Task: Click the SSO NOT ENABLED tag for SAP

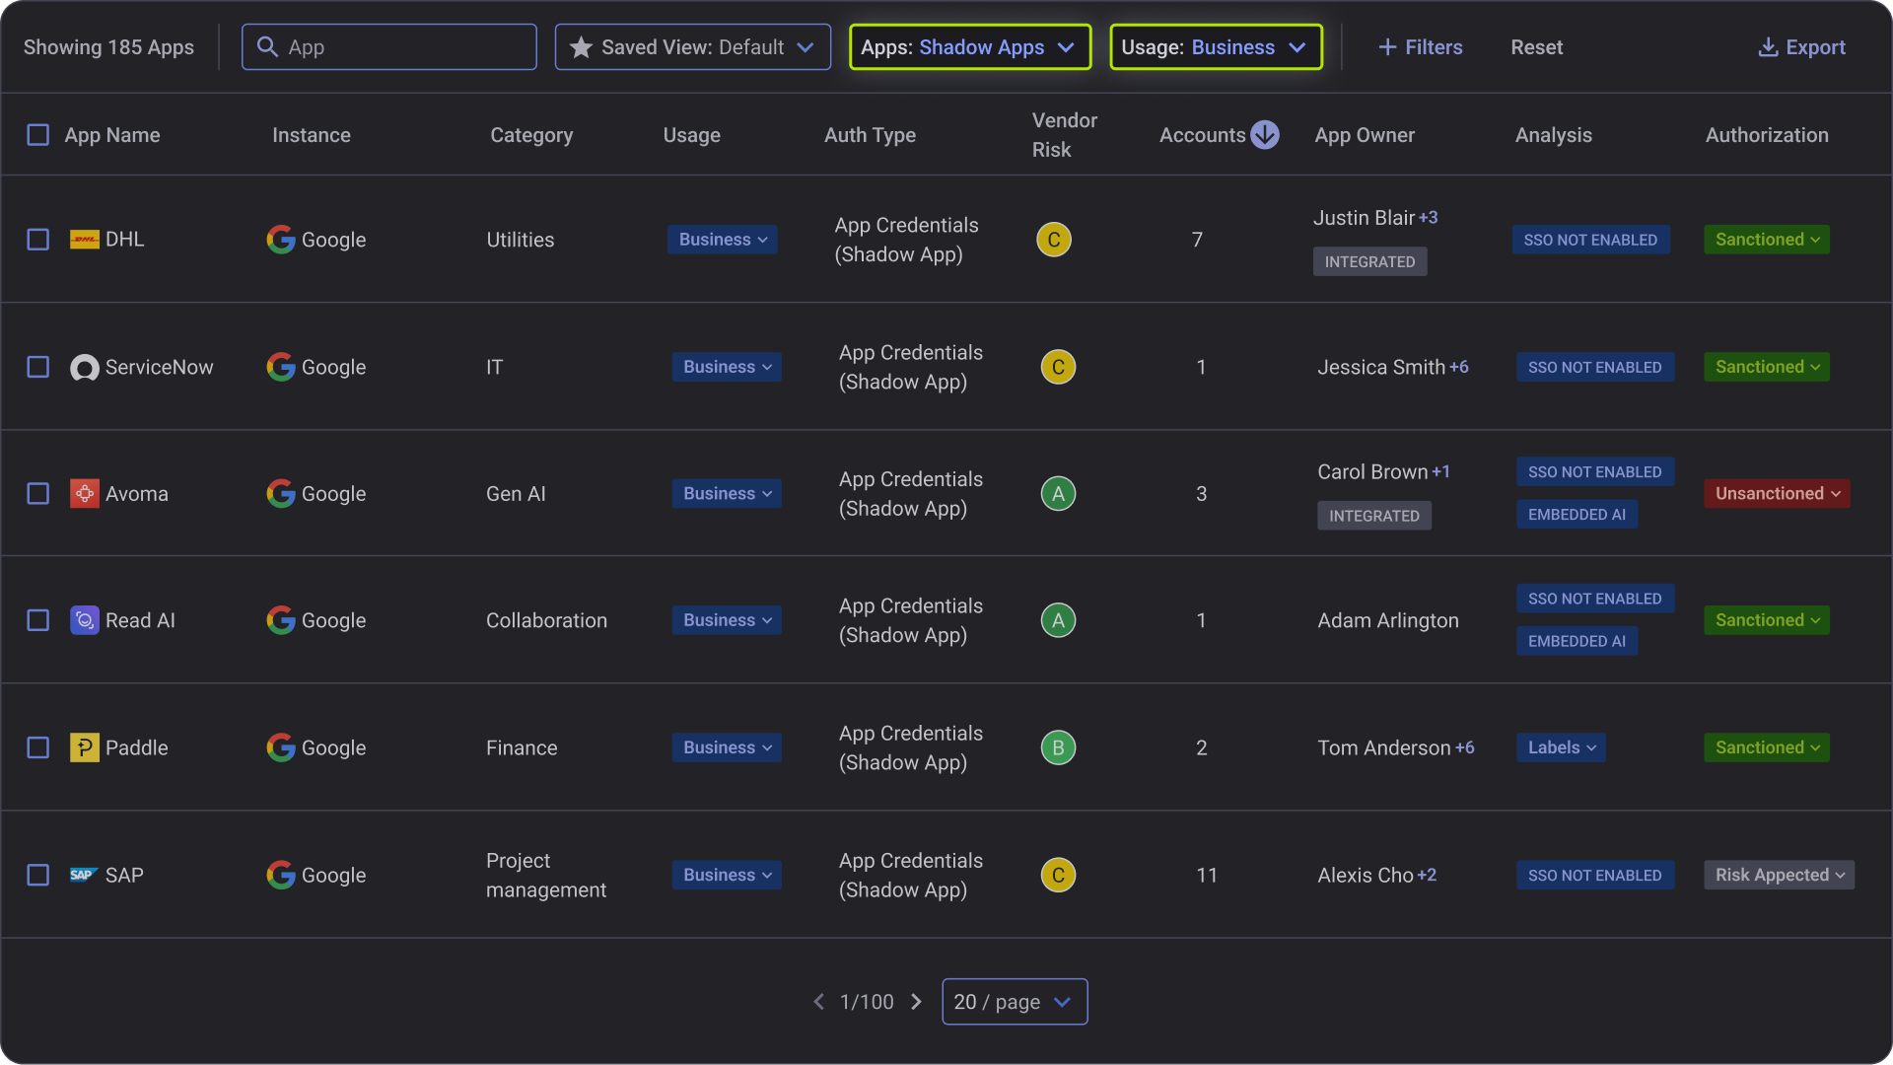Action: tap(1594, 875)
